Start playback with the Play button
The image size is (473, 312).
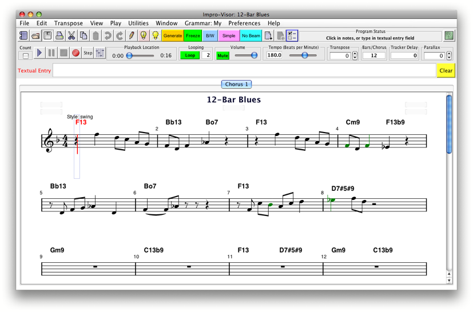pos(39,53)
